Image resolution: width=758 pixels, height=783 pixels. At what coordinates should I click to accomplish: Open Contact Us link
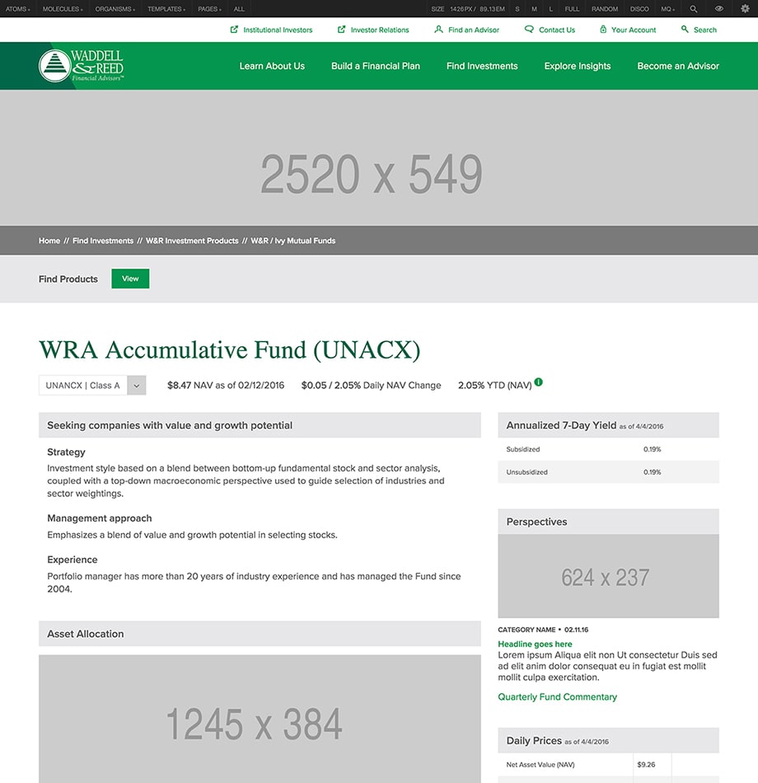click(557, 30)
